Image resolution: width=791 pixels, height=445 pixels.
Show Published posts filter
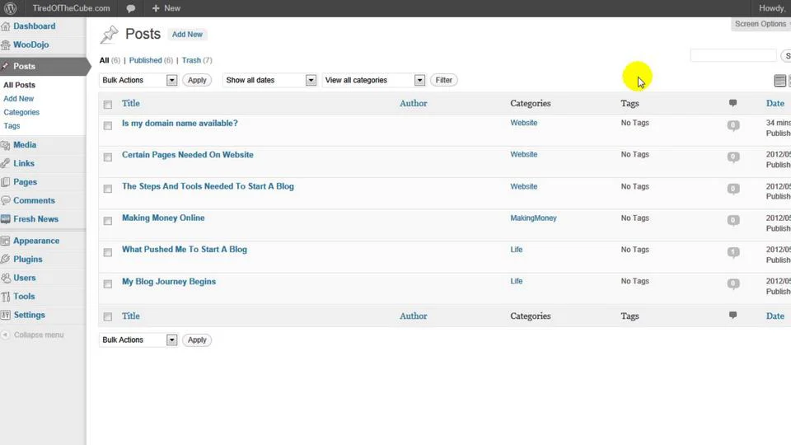tap(145, 60)
